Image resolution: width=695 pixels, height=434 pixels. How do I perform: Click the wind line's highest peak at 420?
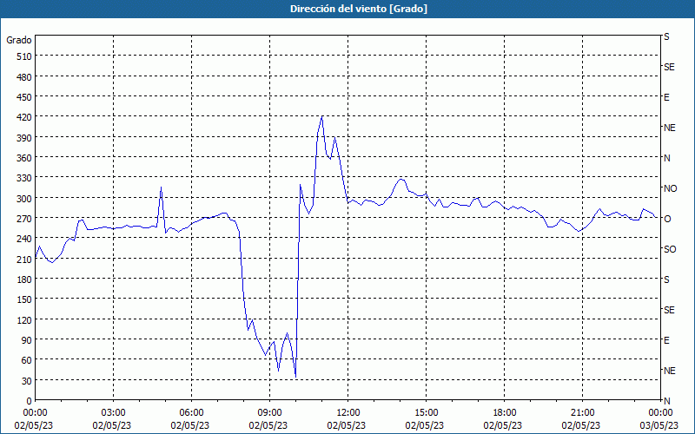click(321, 117)
